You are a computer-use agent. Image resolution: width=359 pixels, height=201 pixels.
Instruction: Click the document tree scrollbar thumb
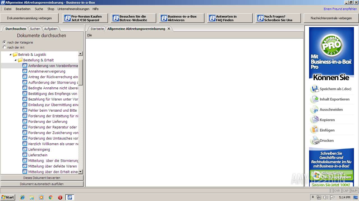80,72
